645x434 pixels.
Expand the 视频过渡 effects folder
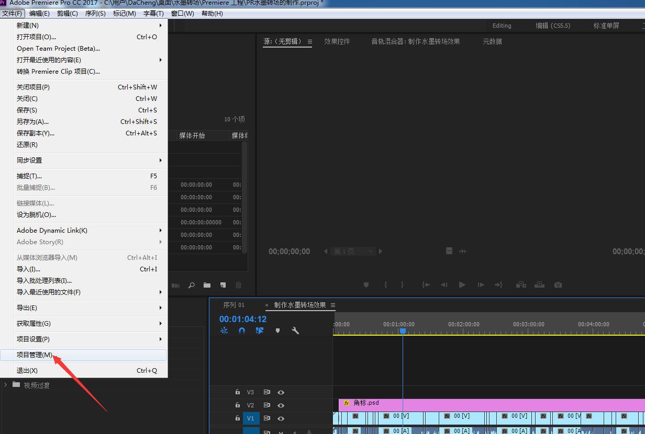tap(6, 385)
